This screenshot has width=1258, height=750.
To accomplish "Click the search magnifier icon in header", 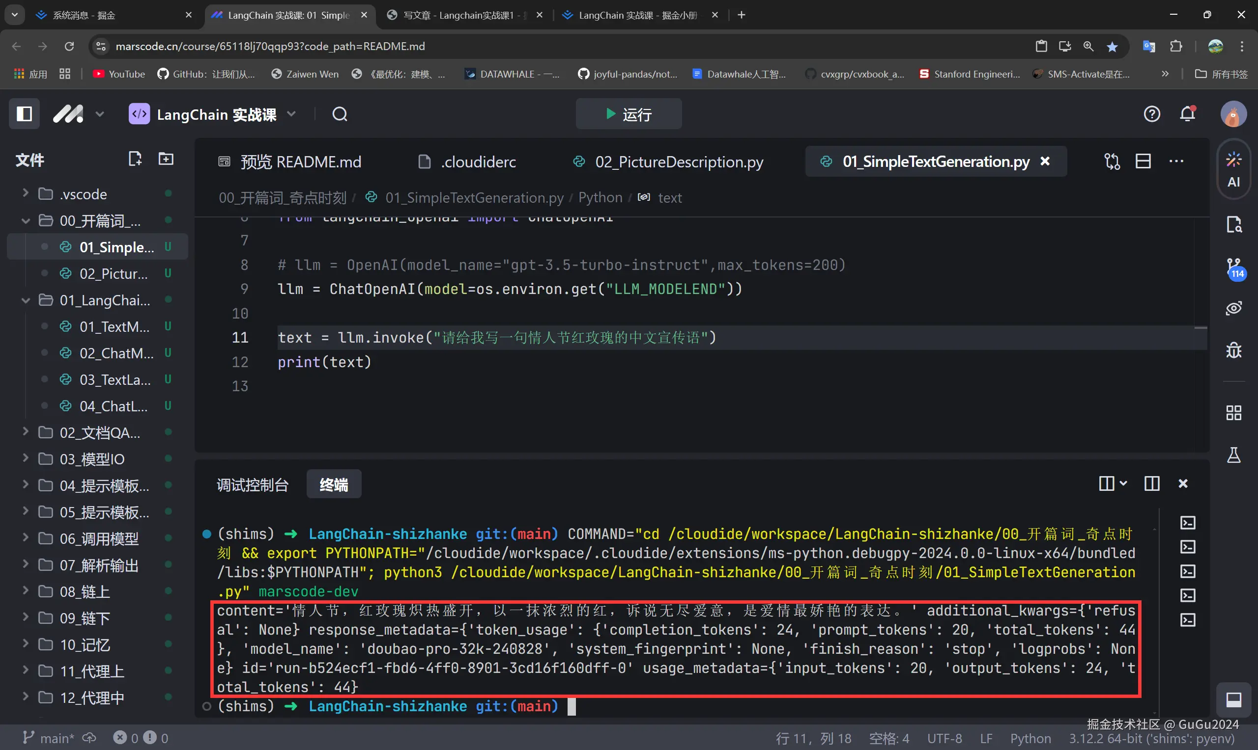I will pos(340,114).
